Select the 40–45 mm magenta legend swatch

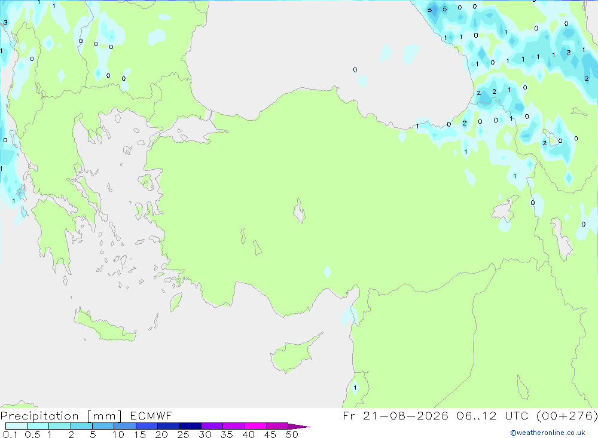[x=255, y=426]
